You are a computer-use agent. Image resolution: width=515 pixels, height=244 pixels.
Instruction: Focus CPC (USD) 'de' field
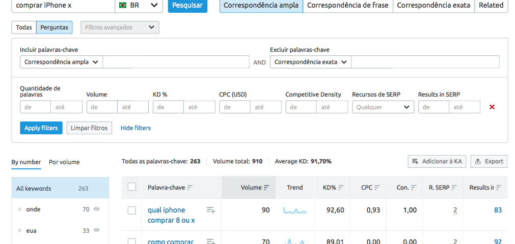tap(235, 107)
